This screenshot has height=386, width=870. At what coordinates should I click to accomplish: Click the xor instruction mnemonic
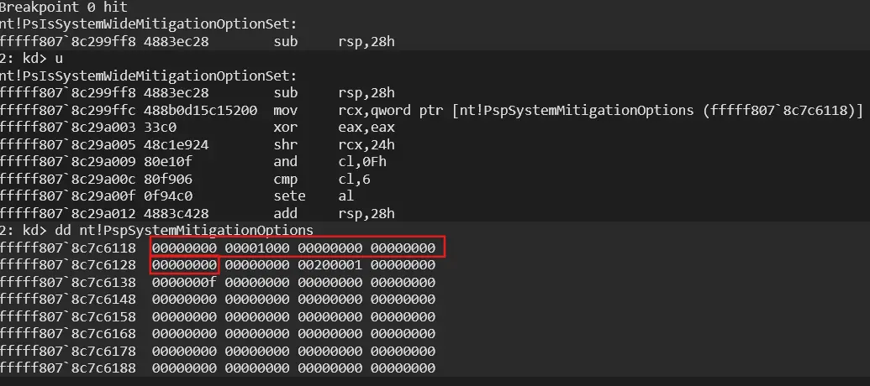284,127
